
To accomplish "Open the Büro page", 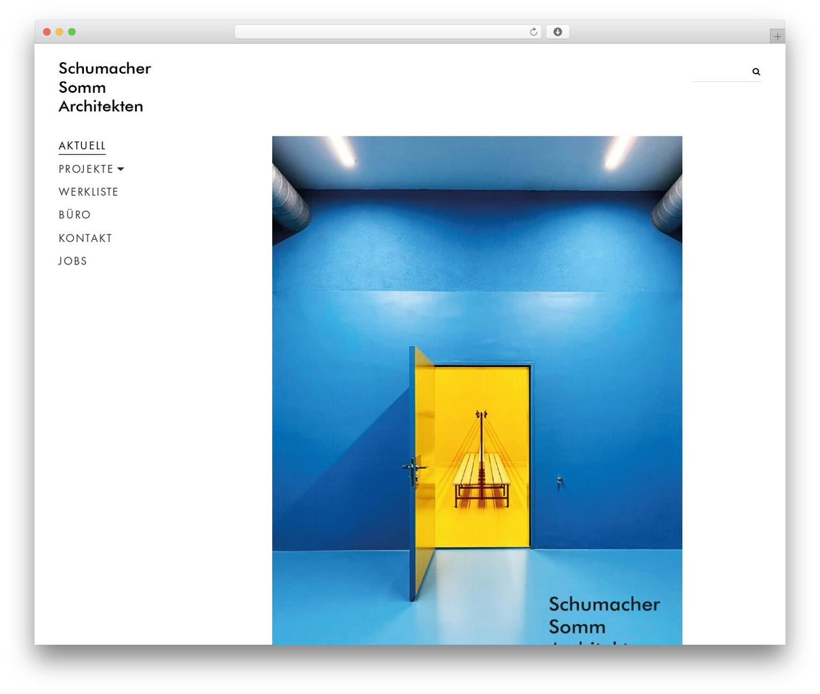I will (x=74, y=215).
